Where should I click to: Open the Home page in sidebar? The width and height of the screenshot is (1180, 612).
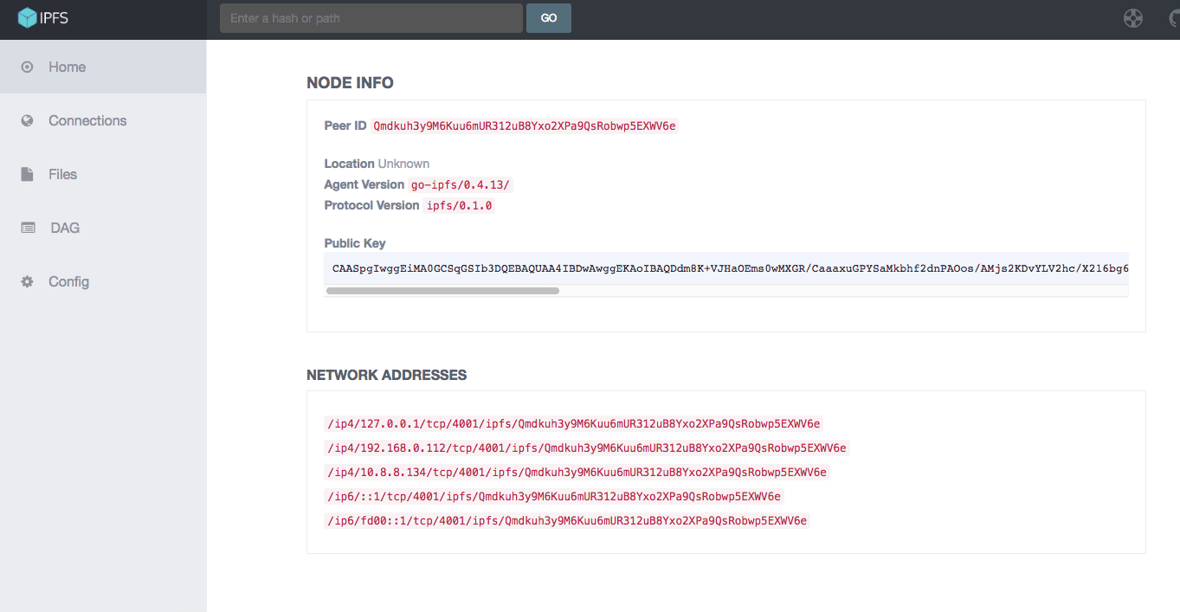click(103, 67)
